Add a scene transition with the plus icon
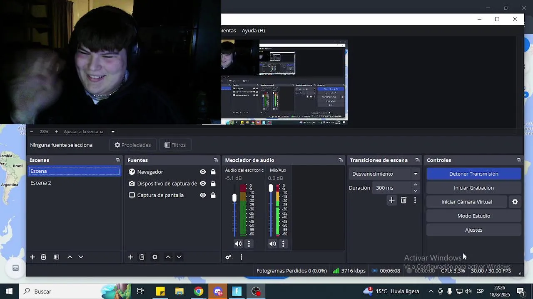Viewport: 533px width, 299px height. [x=391, y=201]
